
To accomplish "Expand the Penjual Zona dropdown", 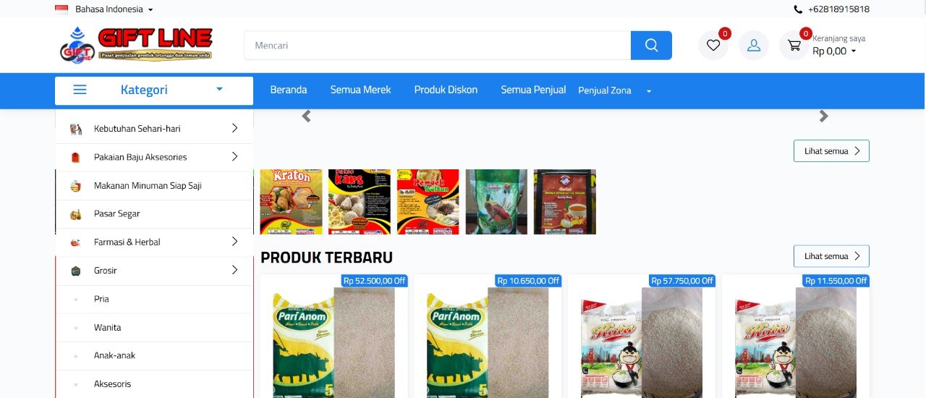I will pos(615,90).
